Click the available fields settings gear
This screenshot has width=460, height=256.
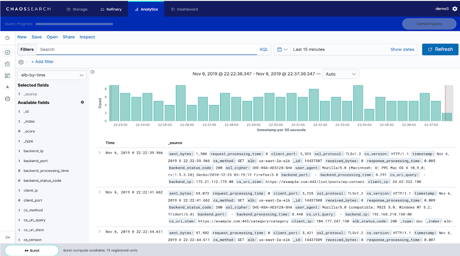(x=82, y=102)
